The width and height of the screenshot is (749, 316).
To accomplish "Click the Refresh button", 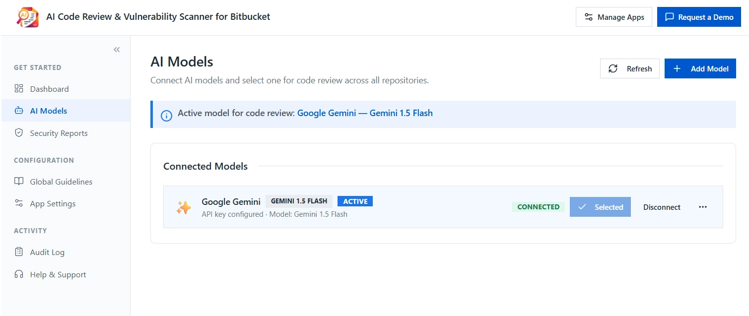I will [x=630, y=68].
